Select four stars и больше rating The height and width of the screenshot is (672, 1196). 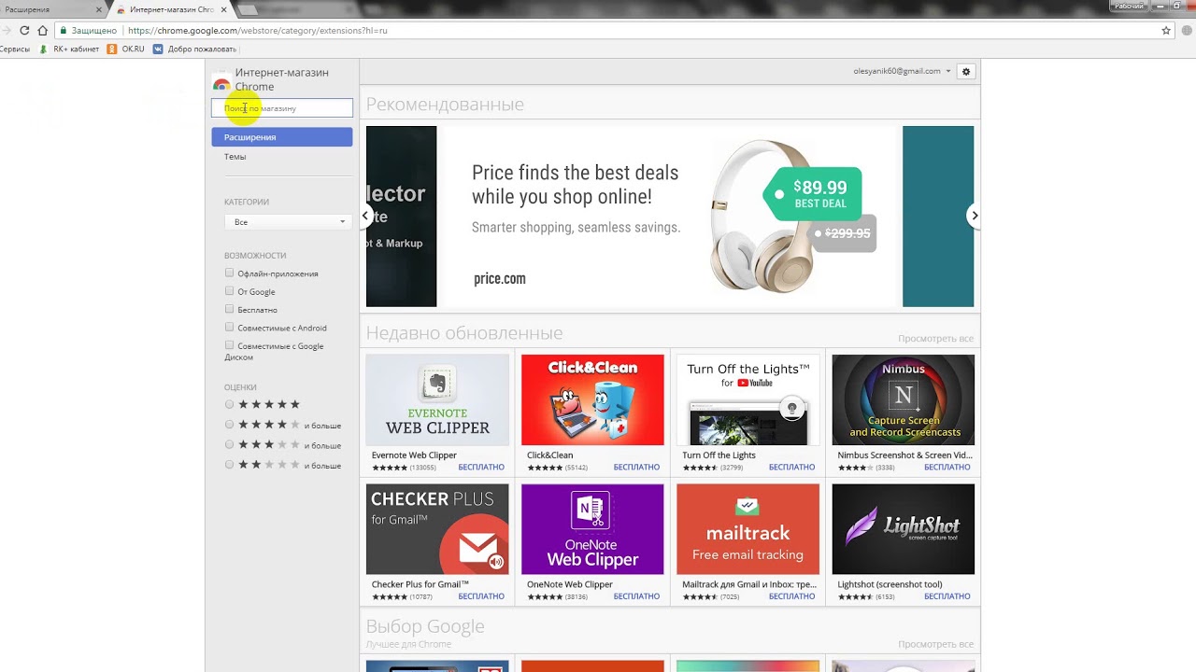click(x=229, y=425)
